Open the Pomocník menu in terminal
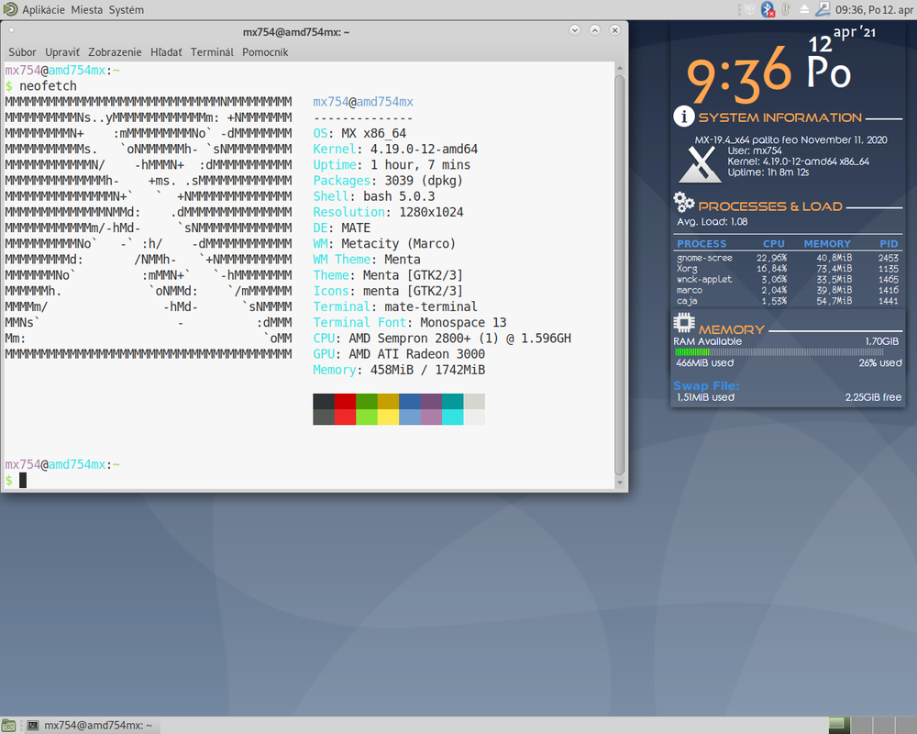Viewport: 917px width, 734px height. [265, 52]
